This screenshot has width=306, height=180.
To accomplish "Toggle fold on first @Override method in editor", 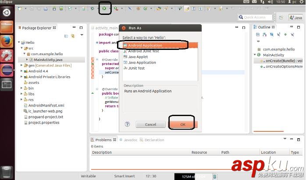I will tap(97, 59).
